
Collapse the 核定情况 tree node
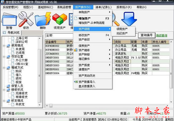pyautogui.click(x=4, y=101)
